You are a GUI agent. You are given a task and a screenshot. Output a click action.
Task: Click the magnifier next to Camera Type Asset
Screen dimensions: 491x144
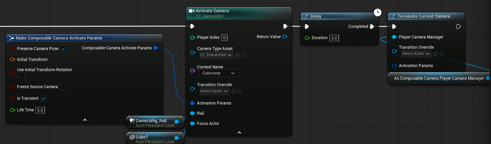[244, 55]
